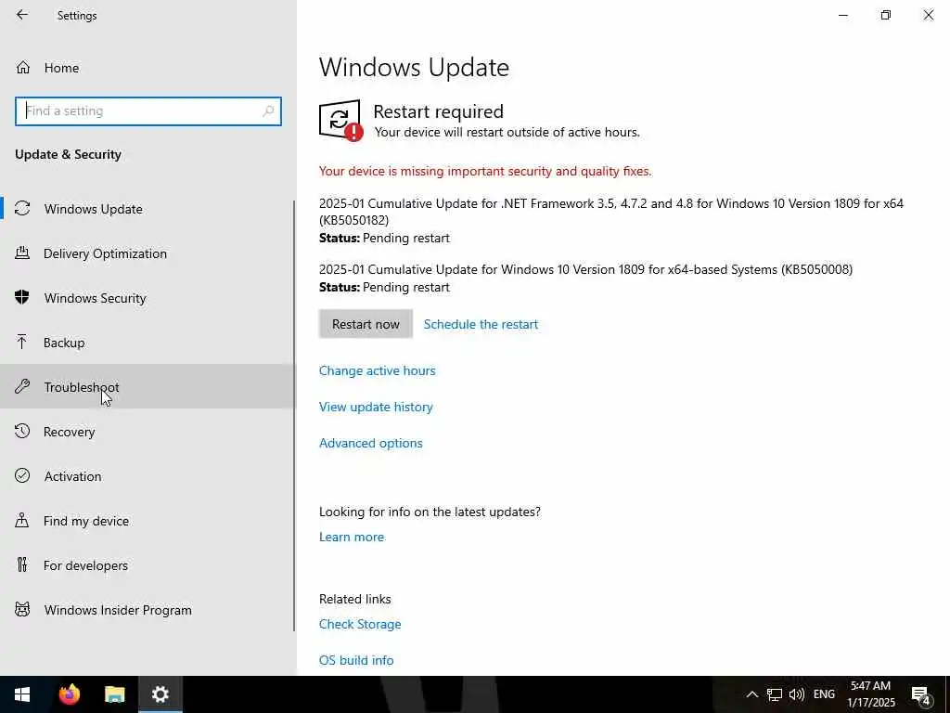Open the Activation page
Viewport: 950px width, 713px height.
tap(148, 476)
